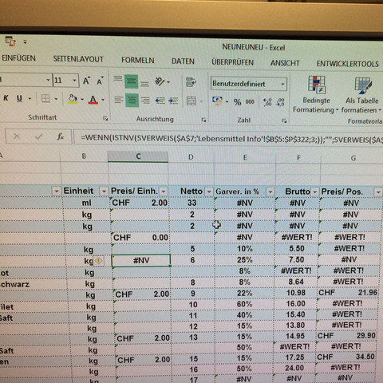Toggle center horizontal alignment

point(132,100)
